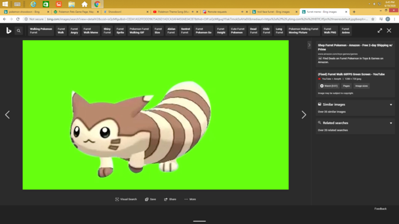Select the Cute Furret Pokemon chip
399x224 pixels.
(237, 31)
